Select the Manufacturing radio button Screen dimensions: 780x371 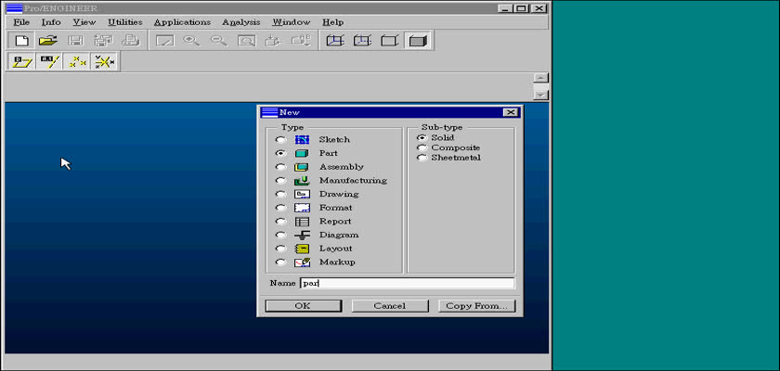point(281,181)
